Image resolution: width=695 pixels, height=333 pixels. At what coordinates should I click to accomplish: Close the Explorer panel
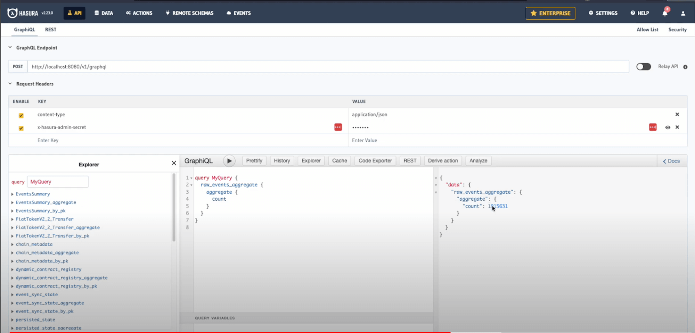174,163
